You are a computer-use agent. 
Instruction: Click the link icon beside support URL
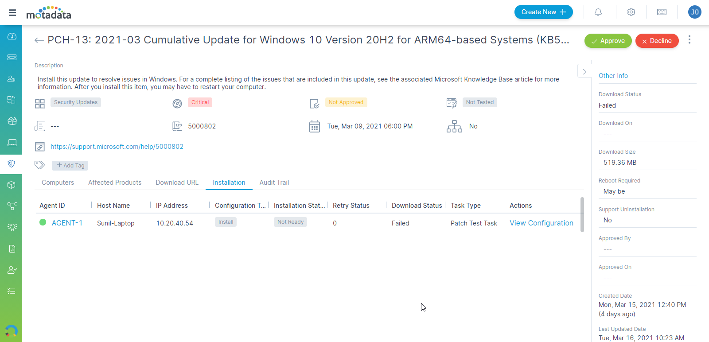click(x=40, y=147)
